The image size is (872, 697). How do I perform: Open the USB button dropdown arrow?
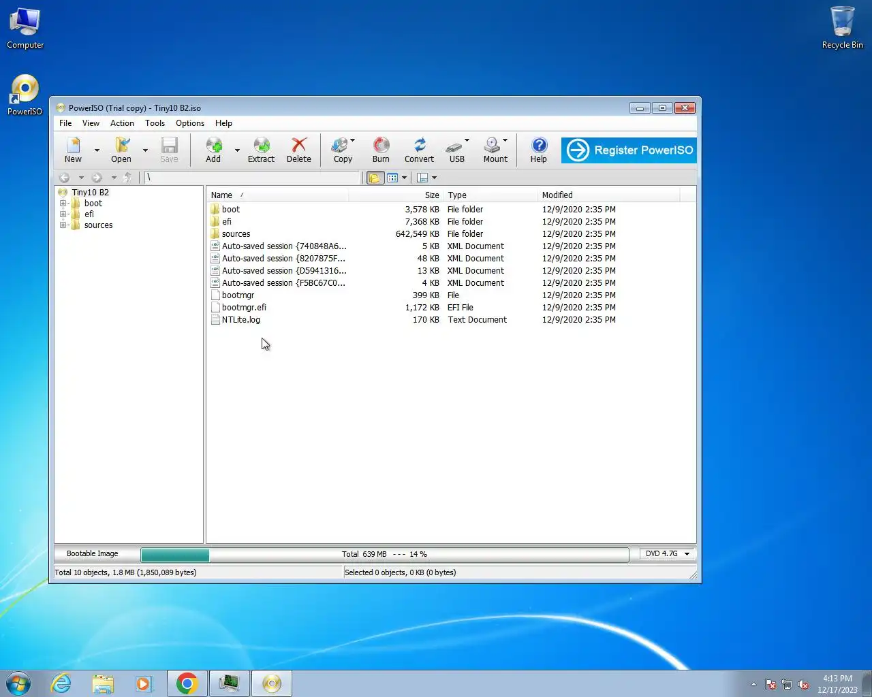467,140
